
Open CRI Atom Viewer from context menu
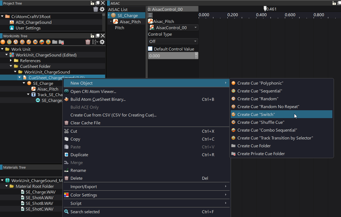click(x=146, y=92)
